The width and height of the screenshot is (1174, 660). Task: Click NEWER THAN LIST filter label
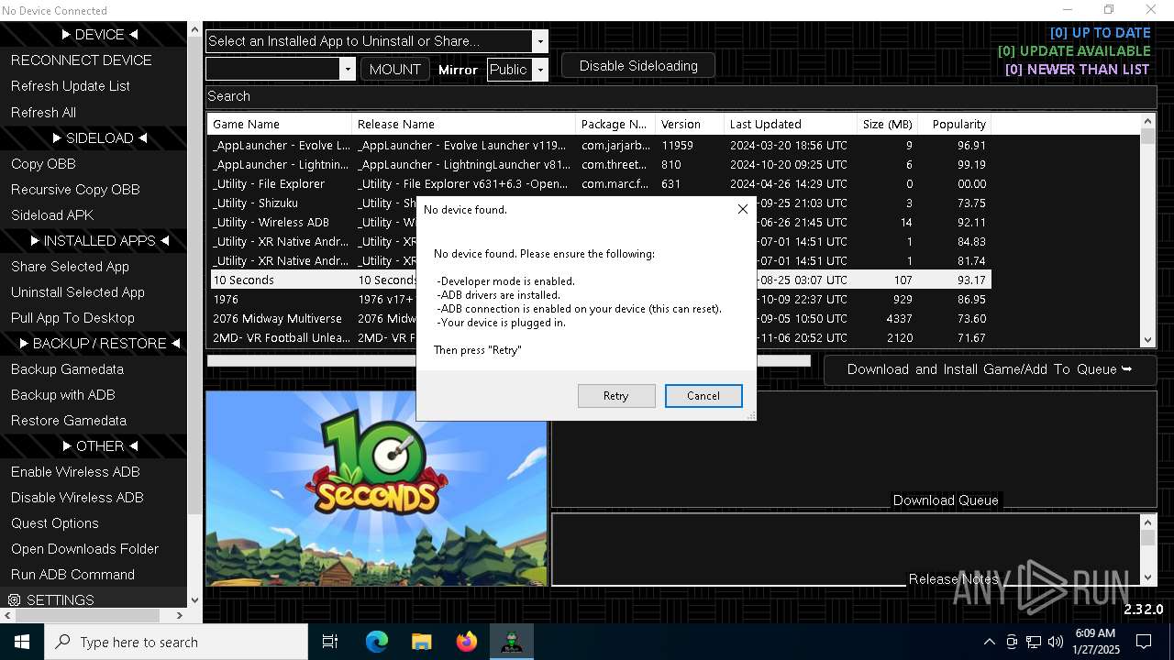tap(1077, 70)
